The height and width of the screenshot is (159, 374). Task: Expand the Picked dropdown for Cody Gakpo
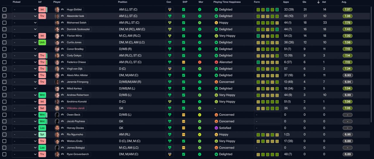pos(25,55)
